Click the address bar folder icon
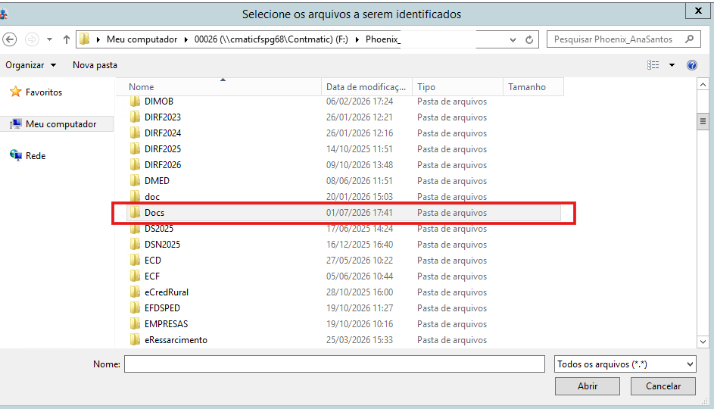The height and width of the screenshot is (409, 714). (85, 39)
